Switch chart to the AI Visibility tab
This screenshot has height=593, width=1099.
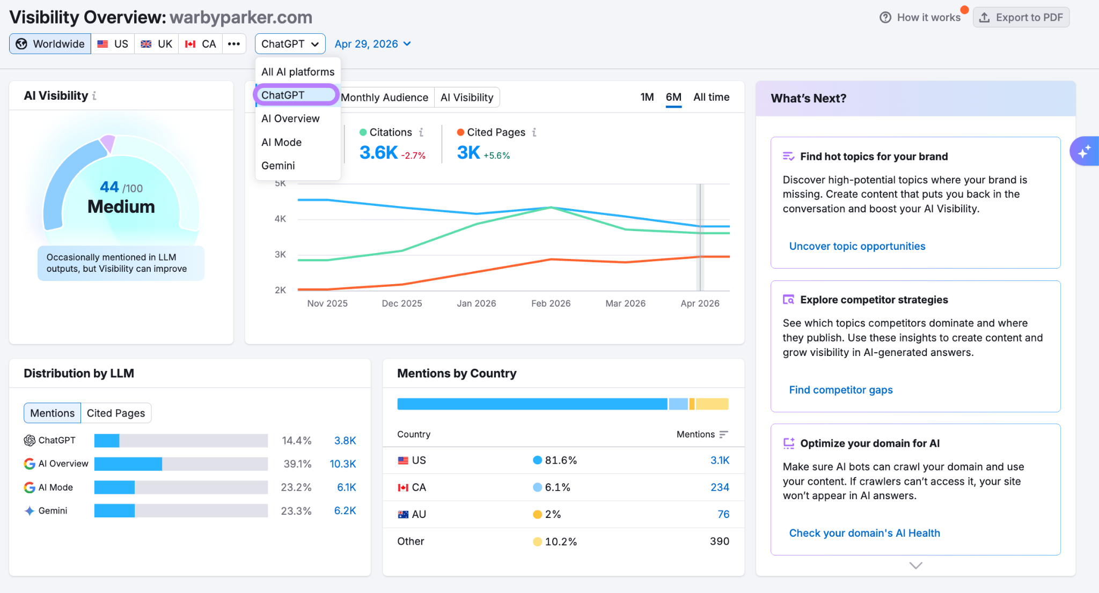click(x=467, y=98)
